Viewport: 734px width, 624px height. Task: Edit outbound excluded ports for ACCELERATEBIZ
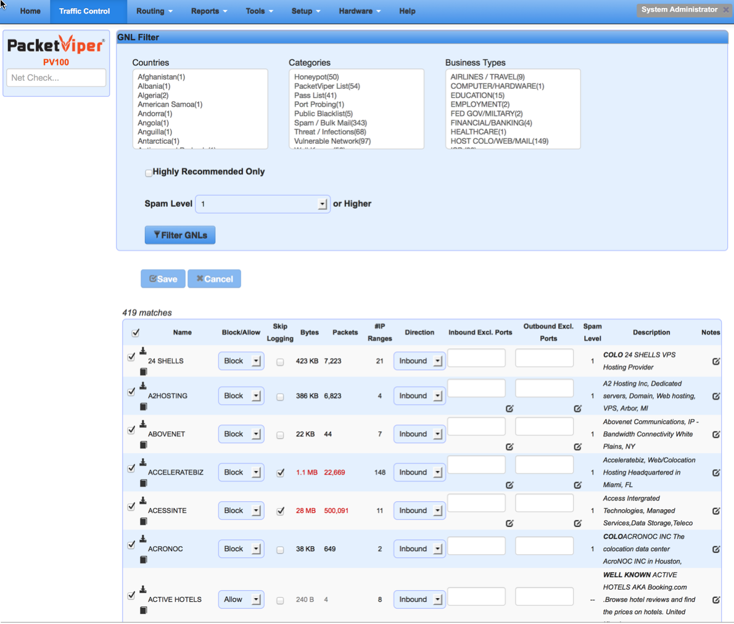coord(578,485)
